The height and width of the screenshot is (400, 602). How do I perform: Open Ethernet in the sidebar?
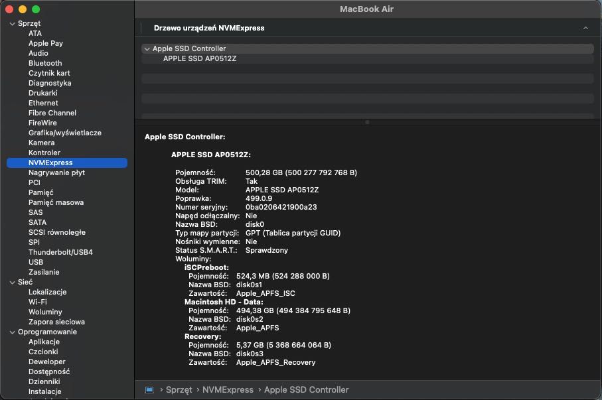(43, 103)
